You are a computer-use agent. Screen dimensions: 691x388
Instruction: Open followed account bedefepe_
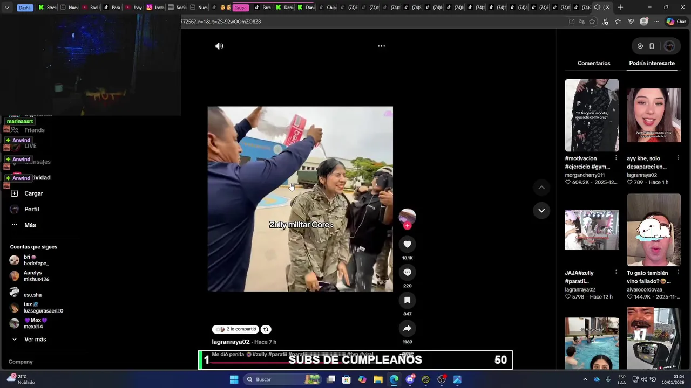pyautogui.click(x=36, y=260)
